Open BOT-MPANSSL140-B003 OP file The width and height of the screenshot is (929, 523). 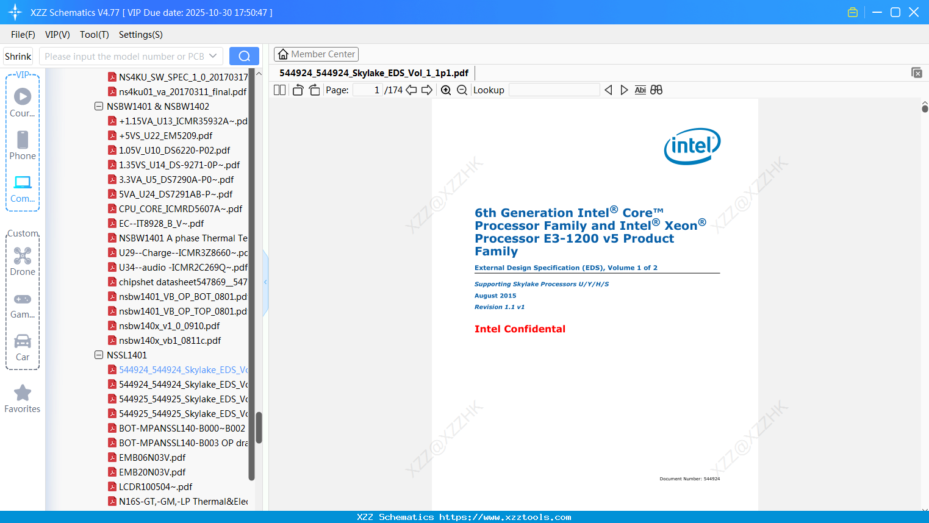click(178, 443)
